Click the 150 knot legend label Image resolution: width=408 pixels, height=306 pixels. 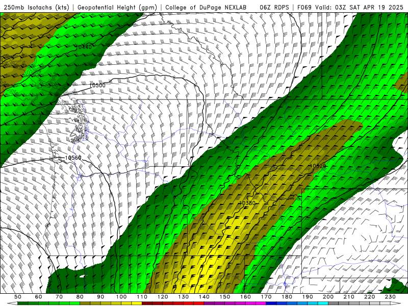tap(224, 297)
